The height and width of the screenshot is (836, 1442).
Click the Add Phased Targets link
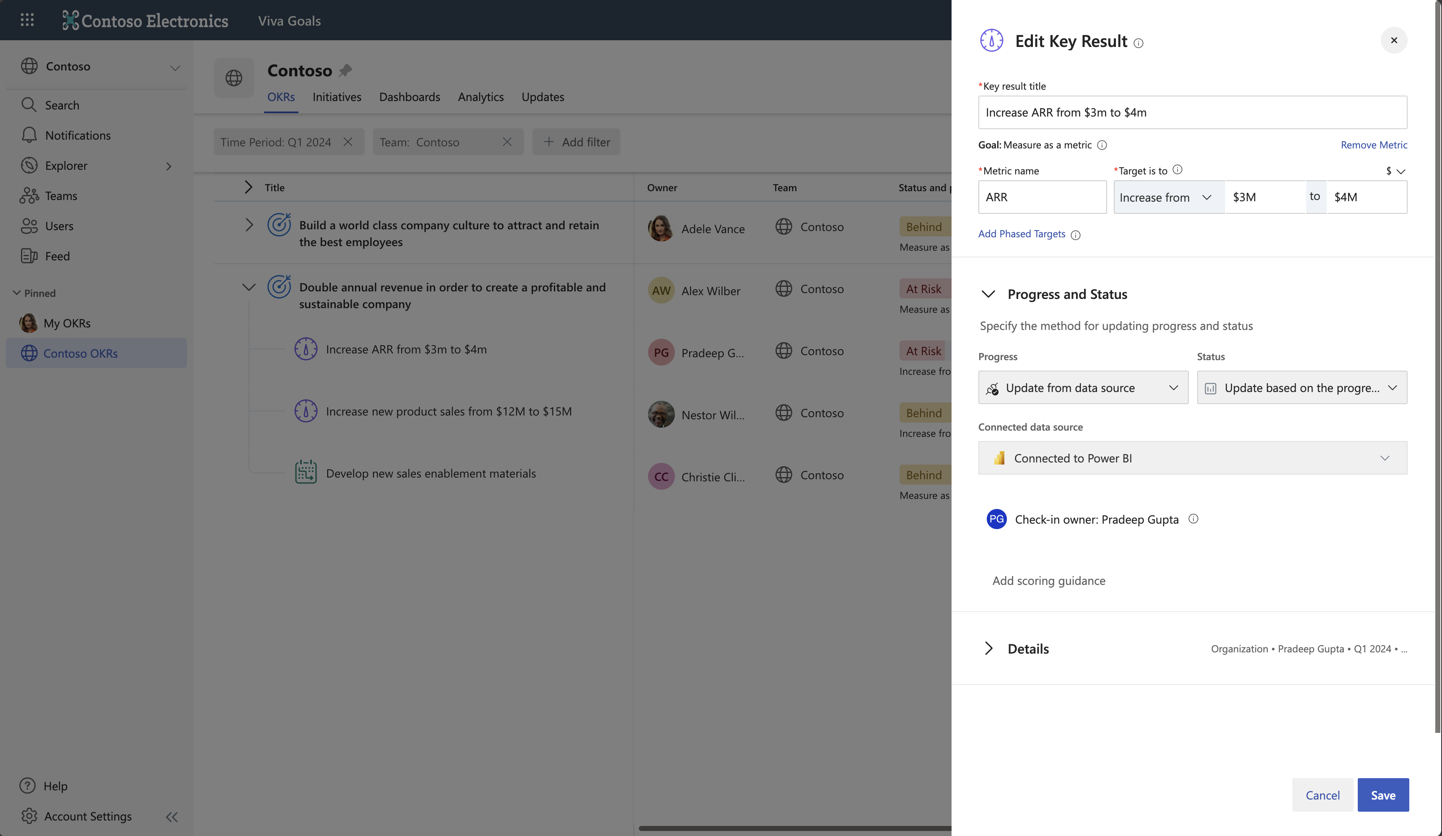click(1022, 234)
